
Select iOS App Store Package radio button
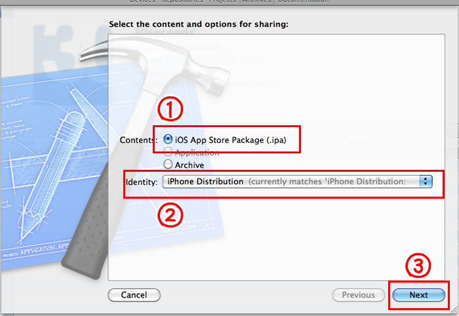coord(169,139)
